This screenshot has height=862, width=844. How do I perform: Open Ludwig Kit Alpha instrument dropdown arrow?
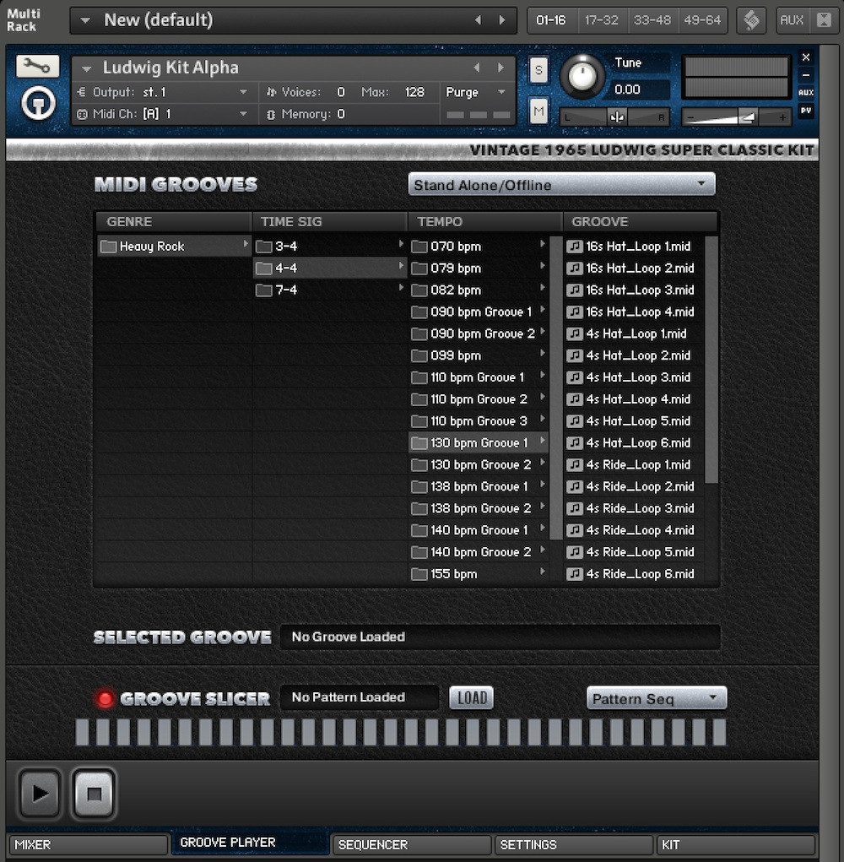pos(86,68)
